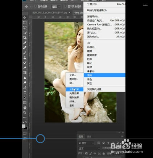153x158 pixels.
Task: Open the Layers panel options menu
Action: [x=122, y=136]
